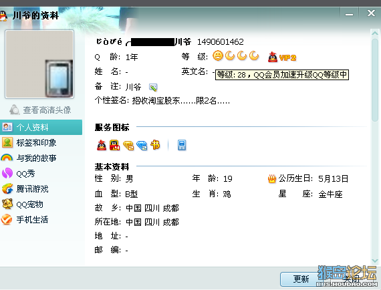Click the VIP2 member badge
Viewport: 381px width, 290px height.
[x=282, y=57]
